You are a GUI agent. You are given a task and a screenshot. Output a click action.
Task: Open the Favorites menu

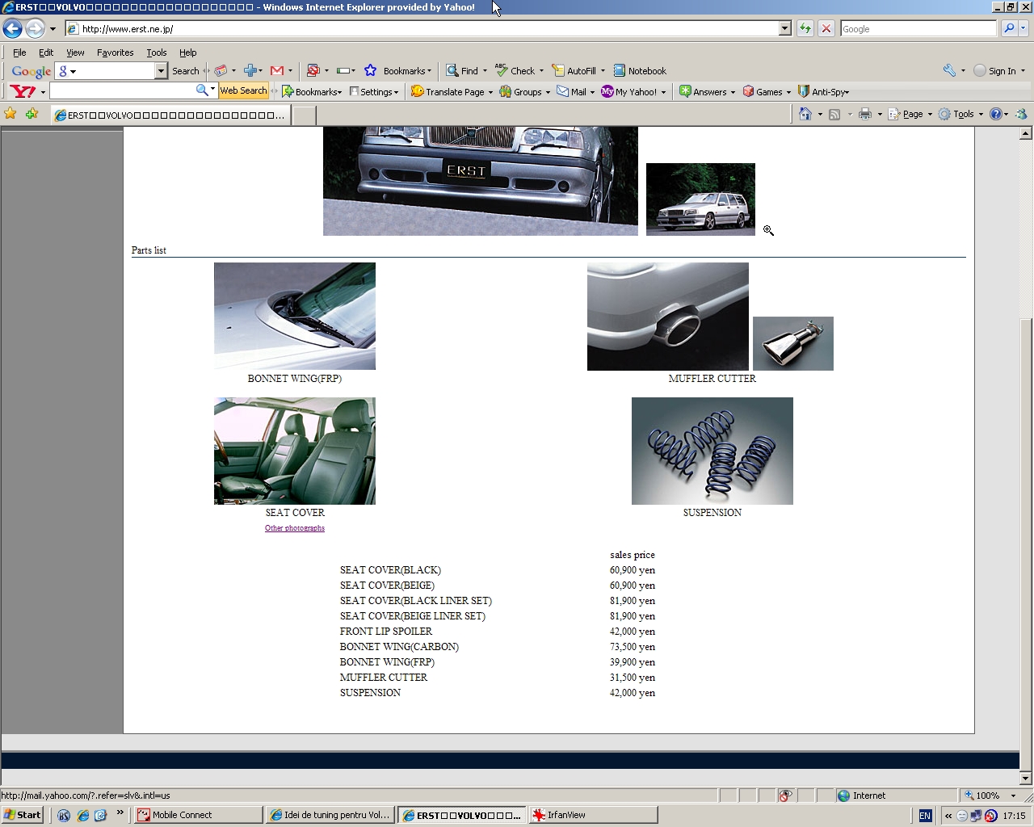coord(115,52)
